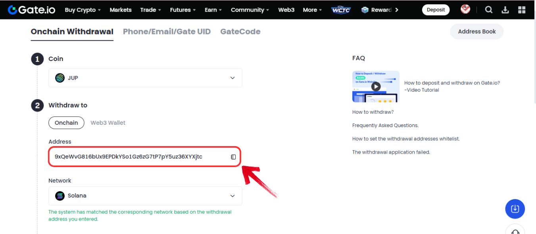Switch to Phone/Email/Gate UID tab
This screenshot has width=536, height=234.
click(x=167, y=32)
